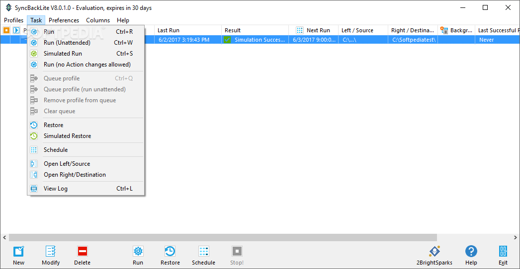520x269 pixels.
Task: Choose View Log from Task menu
Action: tap(86, 189)
